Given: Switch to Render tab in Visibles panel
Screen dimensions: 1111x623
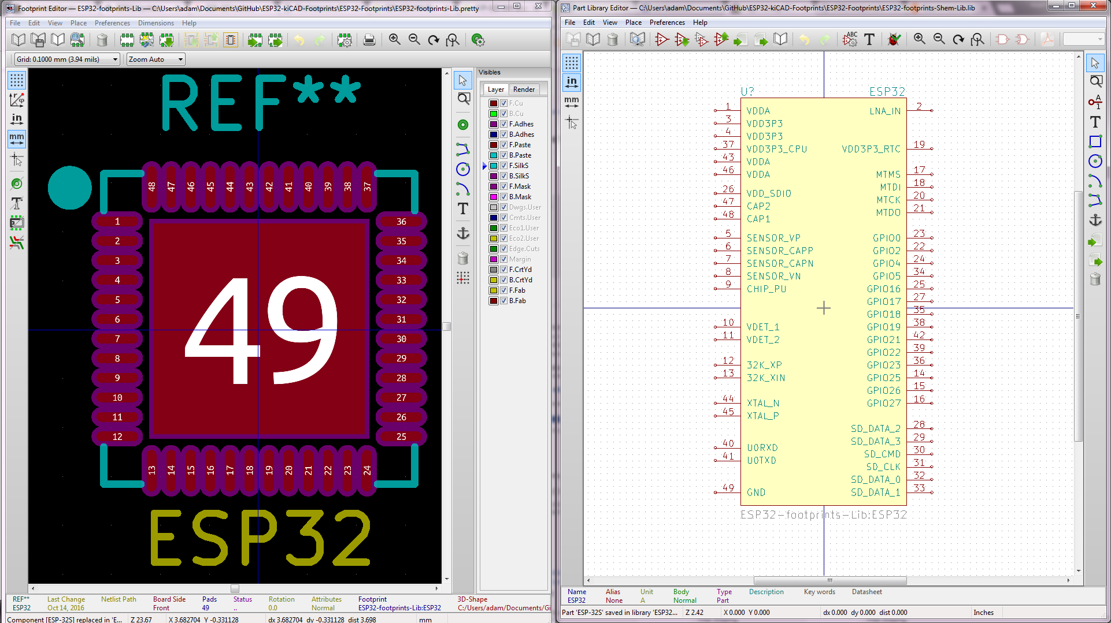Looking at the screenshot, I should point(524,89).
